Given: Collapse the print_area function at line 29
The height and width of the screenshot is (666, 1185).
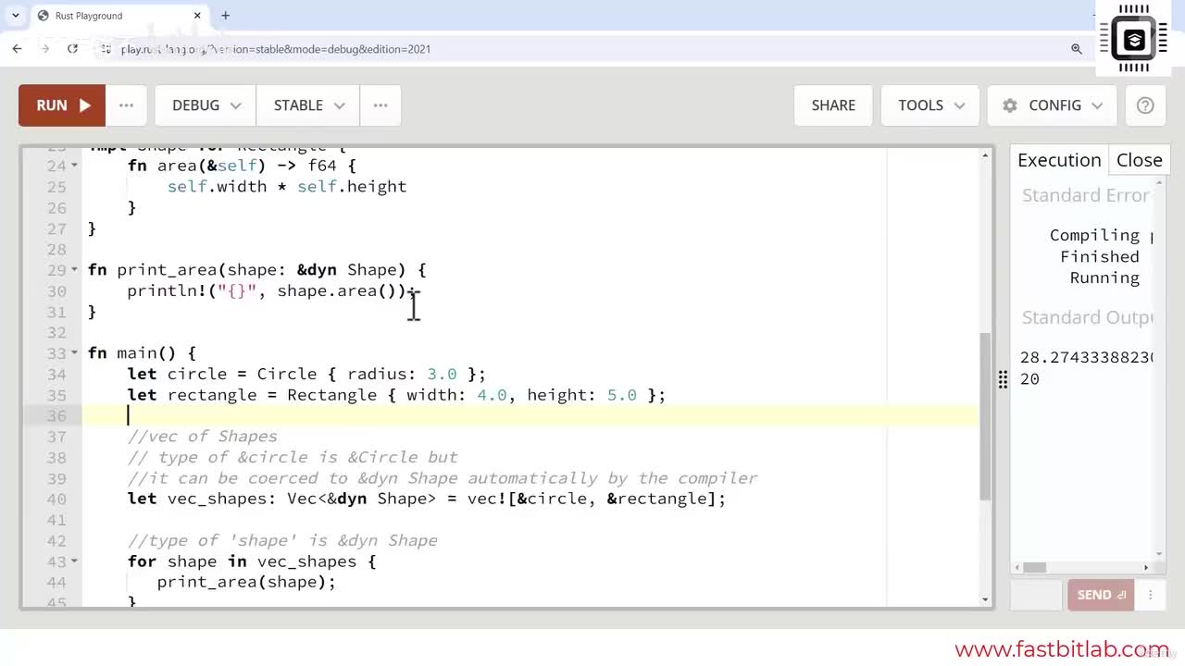Looking at the screenshot, I should pos(75,270).
